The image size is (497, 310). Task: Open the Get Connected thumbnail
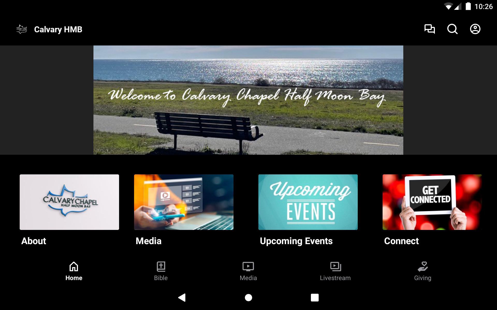(x=432, y=202)
